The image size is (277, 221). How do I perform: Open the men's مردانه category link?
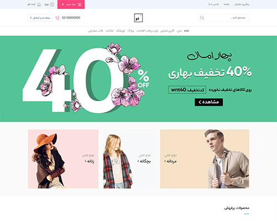(171, 161)
